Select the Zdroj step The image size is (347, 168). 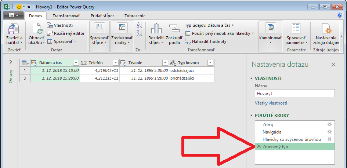click(x=295, y=125)
